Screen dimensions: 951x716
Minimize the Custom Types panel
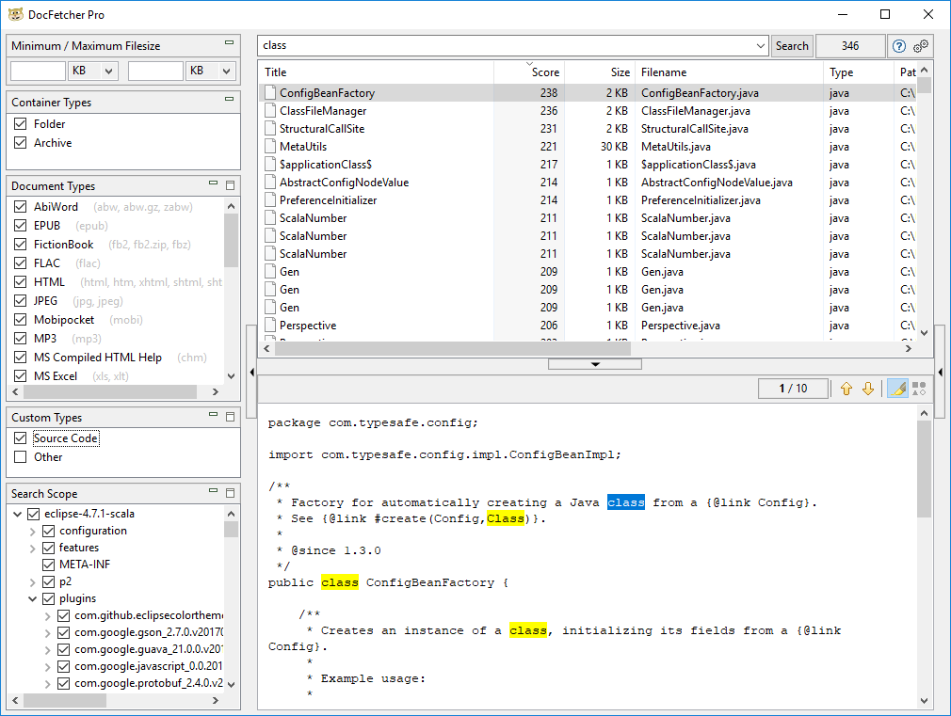pos(213,414)
